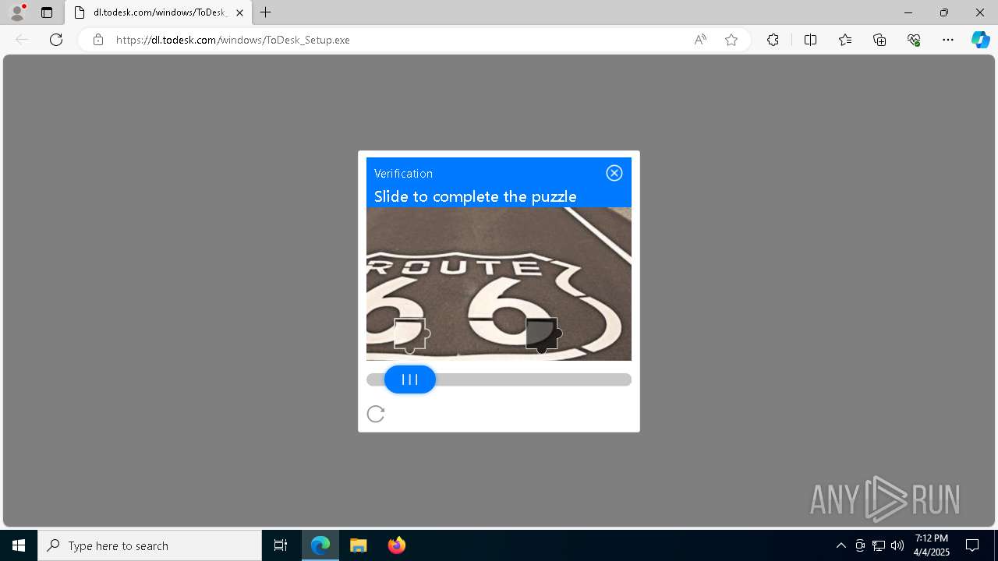Click the light puzzle piece in the image
Viewport: 998px width, 561px height.
point(411,335)
